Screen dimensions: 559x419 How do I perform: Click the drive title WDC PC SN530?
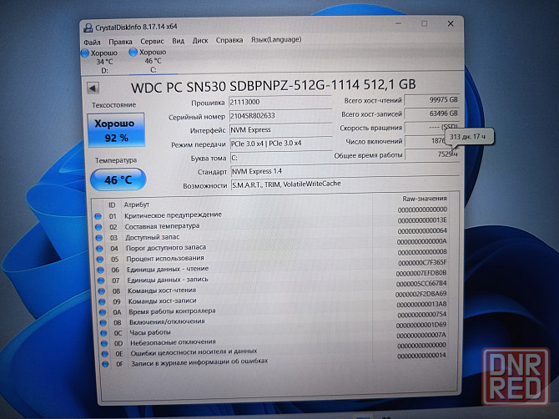pos(274,86)
